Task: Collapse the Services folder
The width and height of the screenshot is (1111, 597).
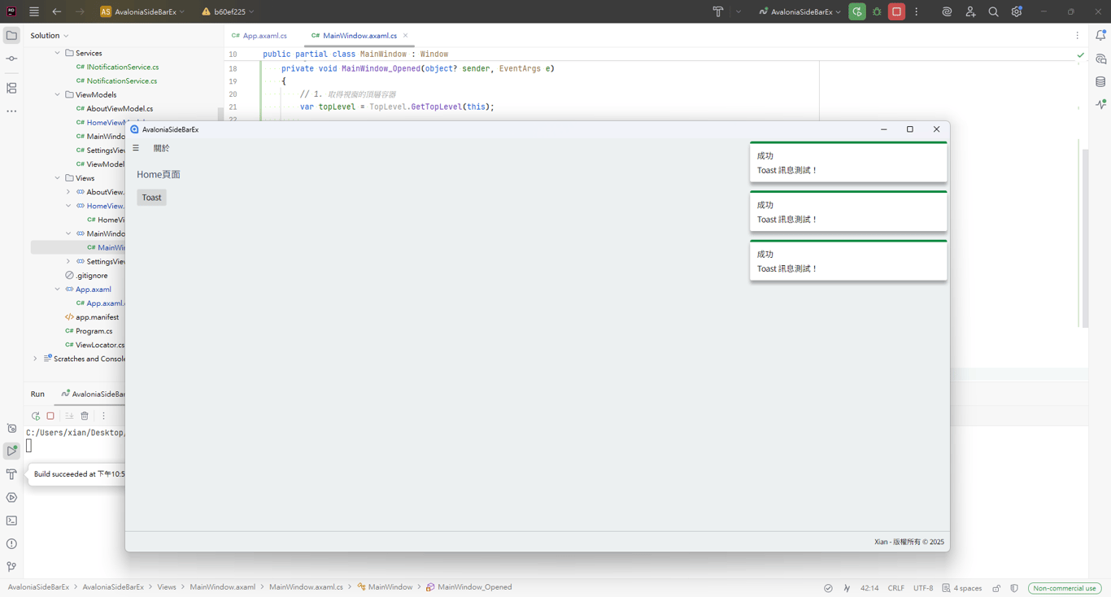Action: tap(58, 53)
